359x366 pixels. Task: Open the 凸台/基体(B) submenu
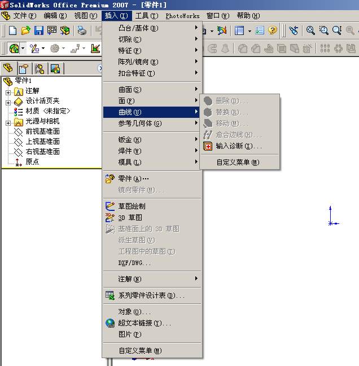[152, 28]
